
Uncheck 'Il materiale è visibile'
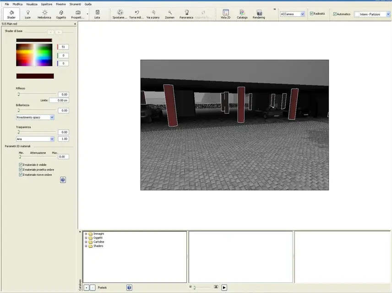(21, 165)
